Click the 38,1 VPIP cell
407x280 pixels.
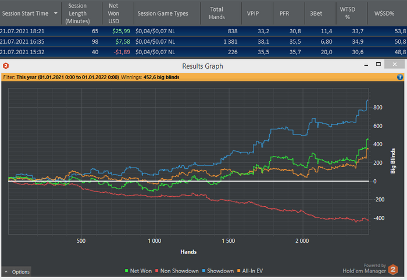263,41
